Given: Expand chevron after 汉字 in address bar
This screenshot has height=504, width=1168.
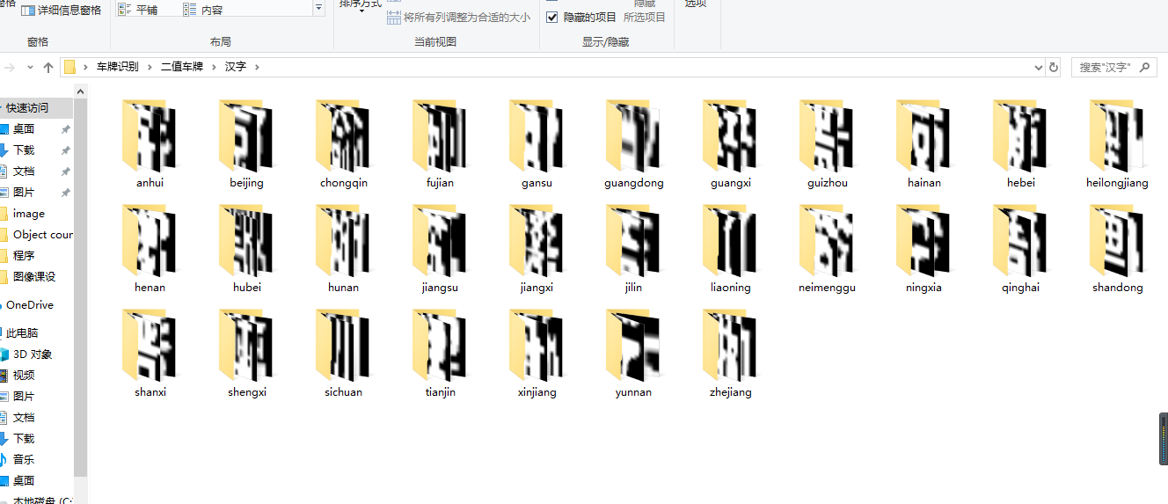Looking at the screenshot, I should (x=256, y=67).
